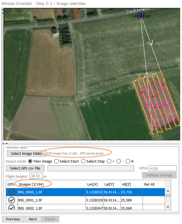
Task: Click the Flight height field 38.52
Action: point(36,176)
